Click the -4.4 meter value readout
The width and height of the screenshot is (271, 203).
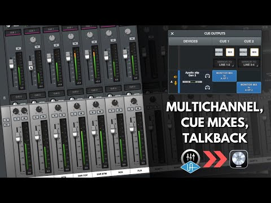[41, 86]
